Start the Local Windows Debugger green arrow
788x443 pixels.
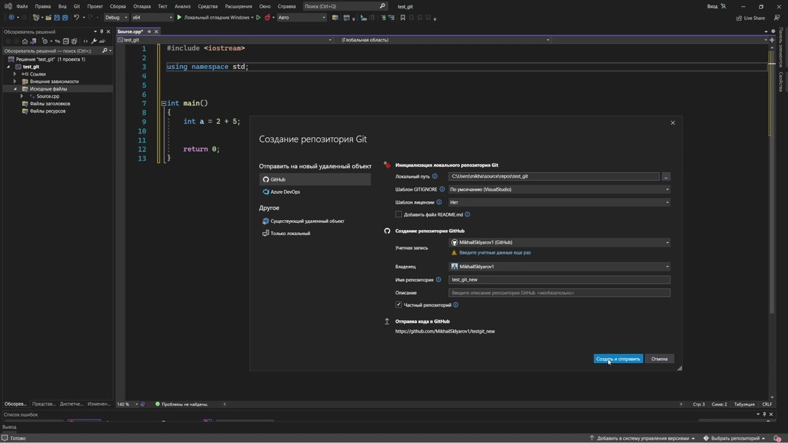tap(179, 17)
